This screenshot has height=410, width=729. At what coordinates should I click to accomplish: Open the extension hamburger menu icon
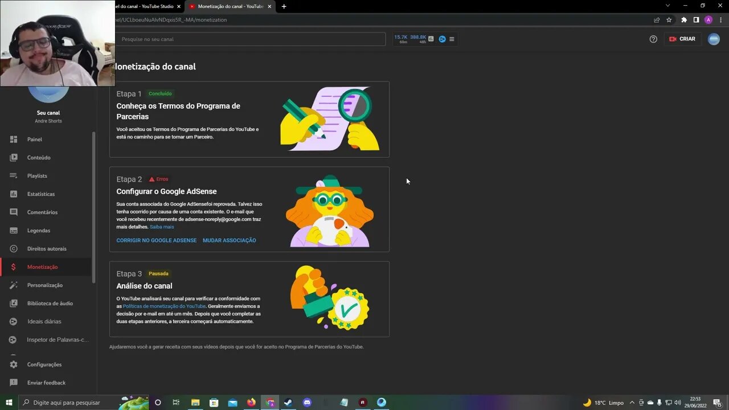[452, 39]
